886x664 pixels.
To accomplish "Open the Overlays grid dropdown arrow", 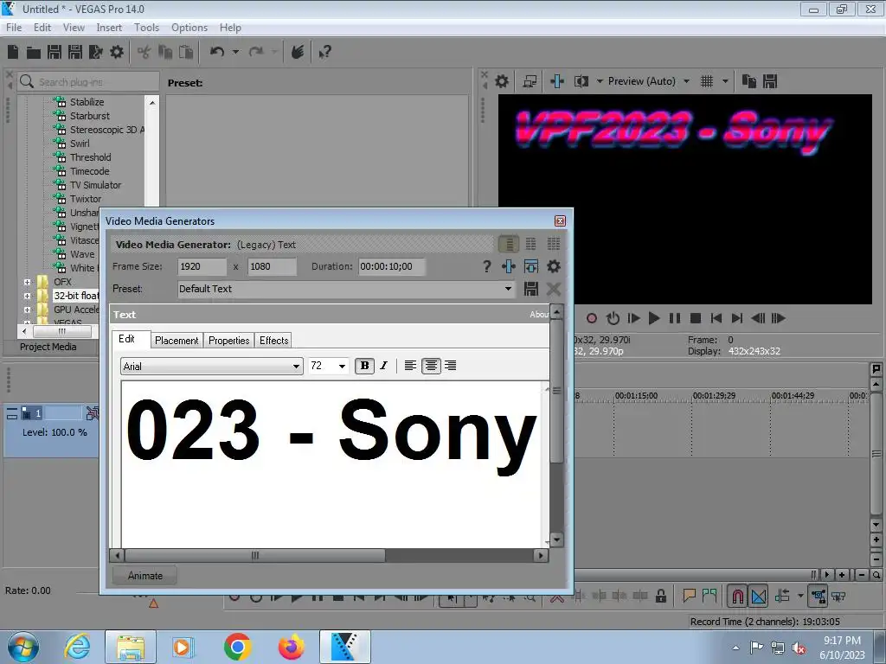I will coord(725,81).
